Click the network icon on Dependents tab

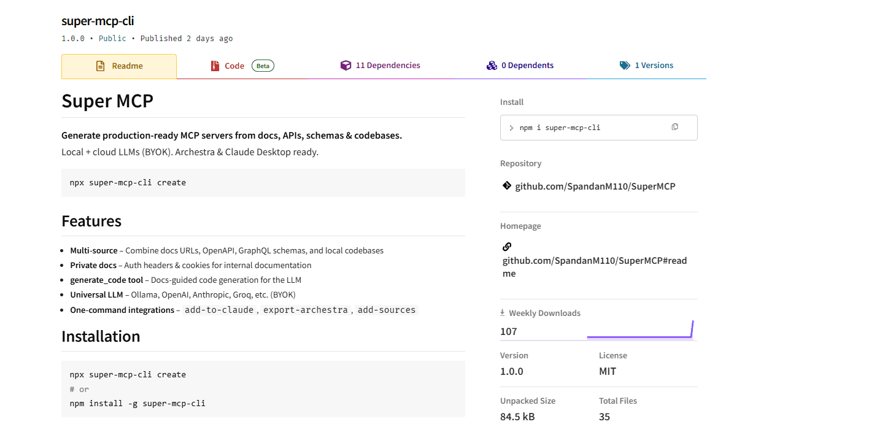point(492,64)
